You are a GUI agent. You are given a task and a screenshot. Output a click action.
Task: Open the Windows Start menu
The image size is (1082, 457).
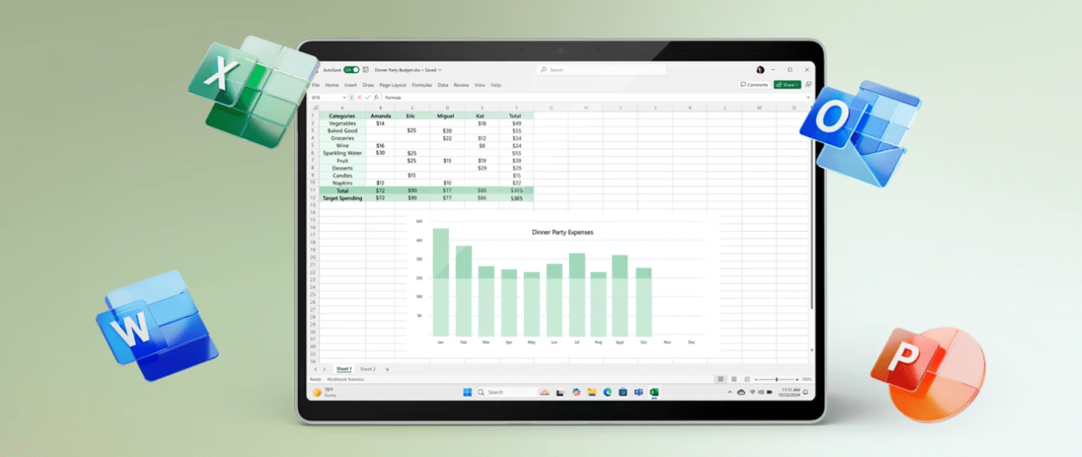[x=468, y=392]
